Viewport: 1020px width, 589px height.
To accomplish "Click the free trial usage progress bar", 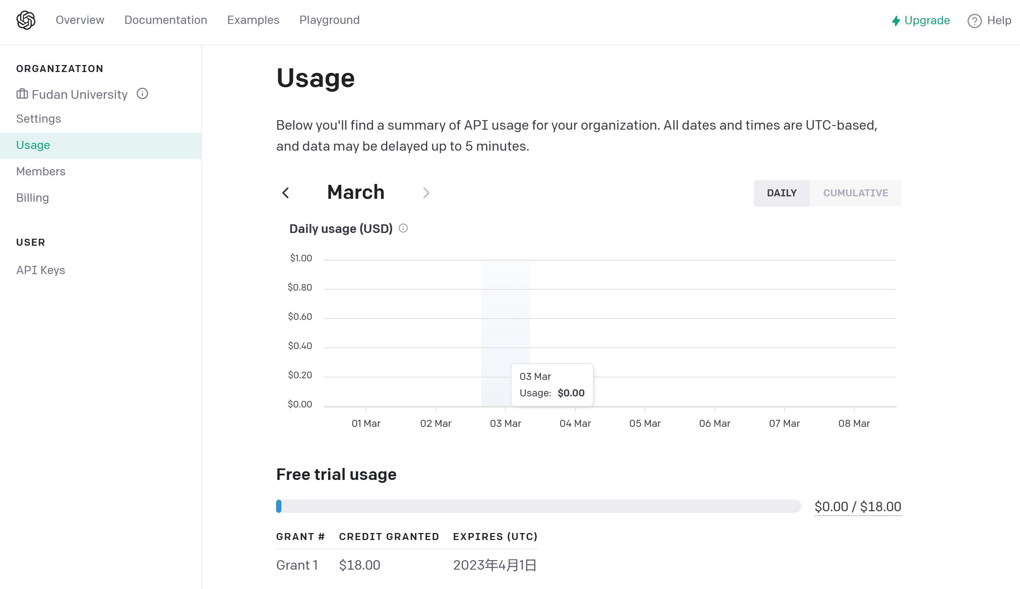I will click(538, 506).
